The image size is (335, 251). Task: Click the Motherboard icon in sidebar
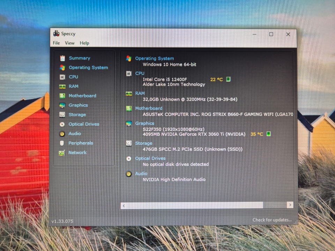[62, 96]
